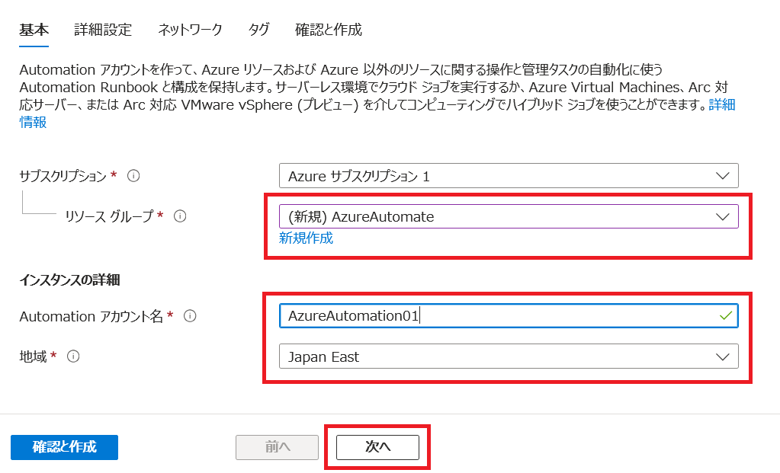Click the info icon next to リソース グループ
The image size is (780, 473).
181,216
